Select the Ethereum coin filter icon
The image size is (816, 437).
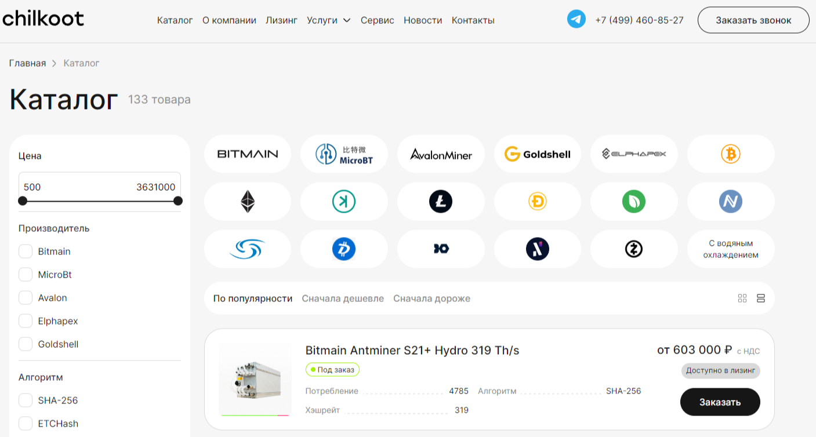(x=248, y=202)
